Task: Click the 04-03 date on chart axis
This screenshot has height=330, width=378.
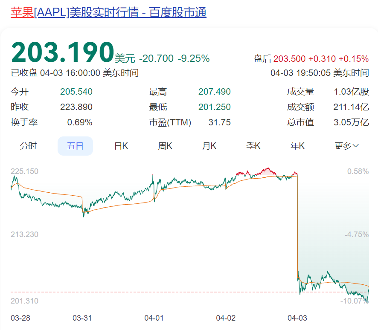Action: tap(297, 318)
